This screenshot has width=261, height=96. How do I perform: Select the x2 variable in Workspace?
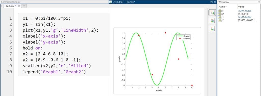tap(223, 14)
